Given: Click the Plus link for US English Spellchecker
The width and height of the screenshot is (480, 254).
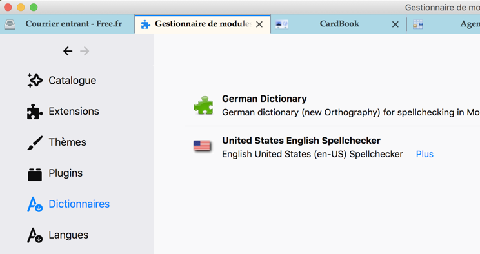Looking at the screenshot, I should [425, 154].
